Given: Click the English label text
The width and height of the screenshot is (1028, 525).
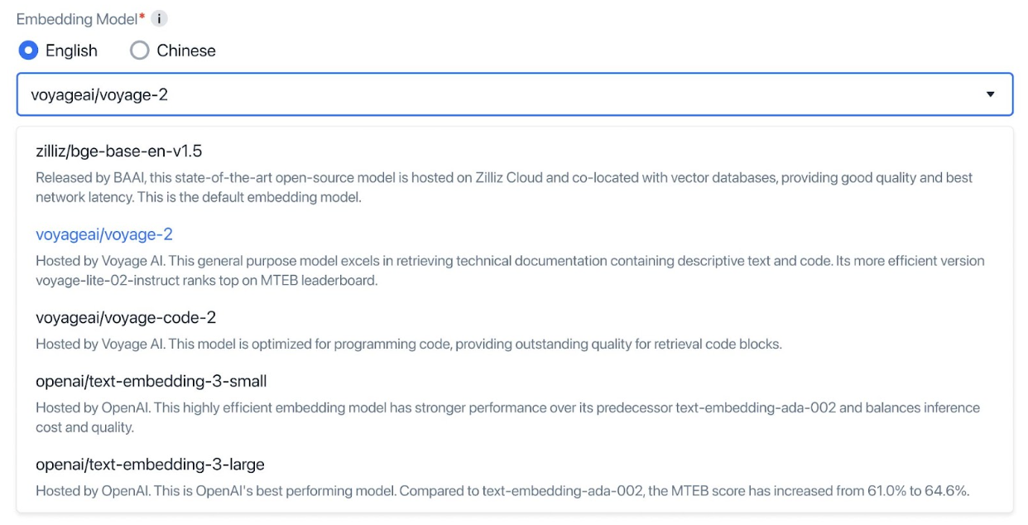Looking at the screenshot, I should tap(70, 51).
